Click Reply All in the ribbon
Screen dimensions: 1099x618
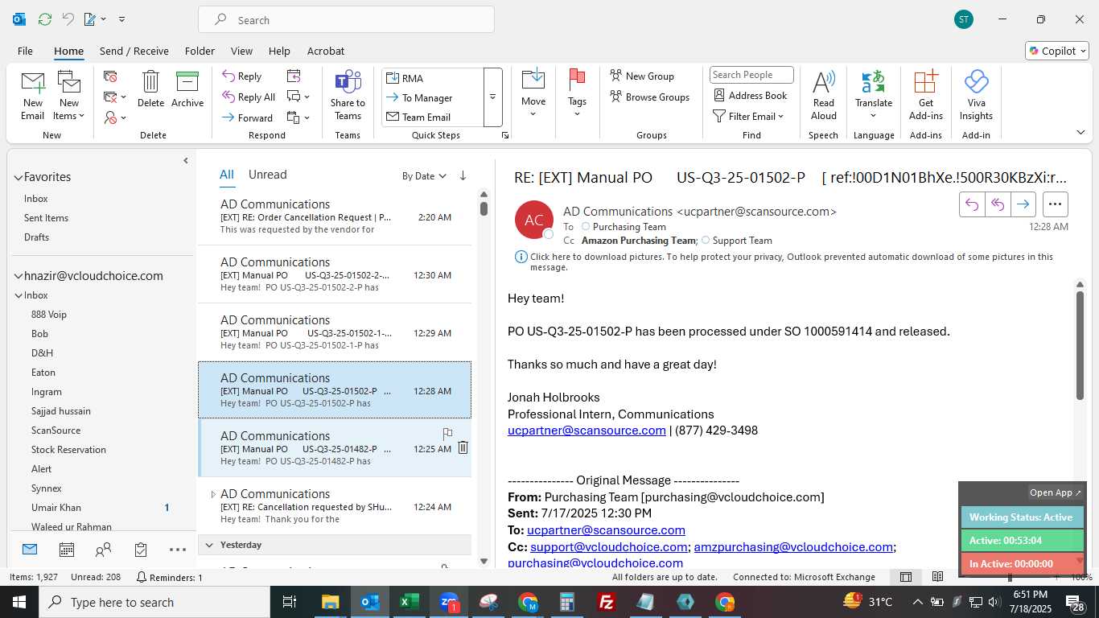pos(249,97)
